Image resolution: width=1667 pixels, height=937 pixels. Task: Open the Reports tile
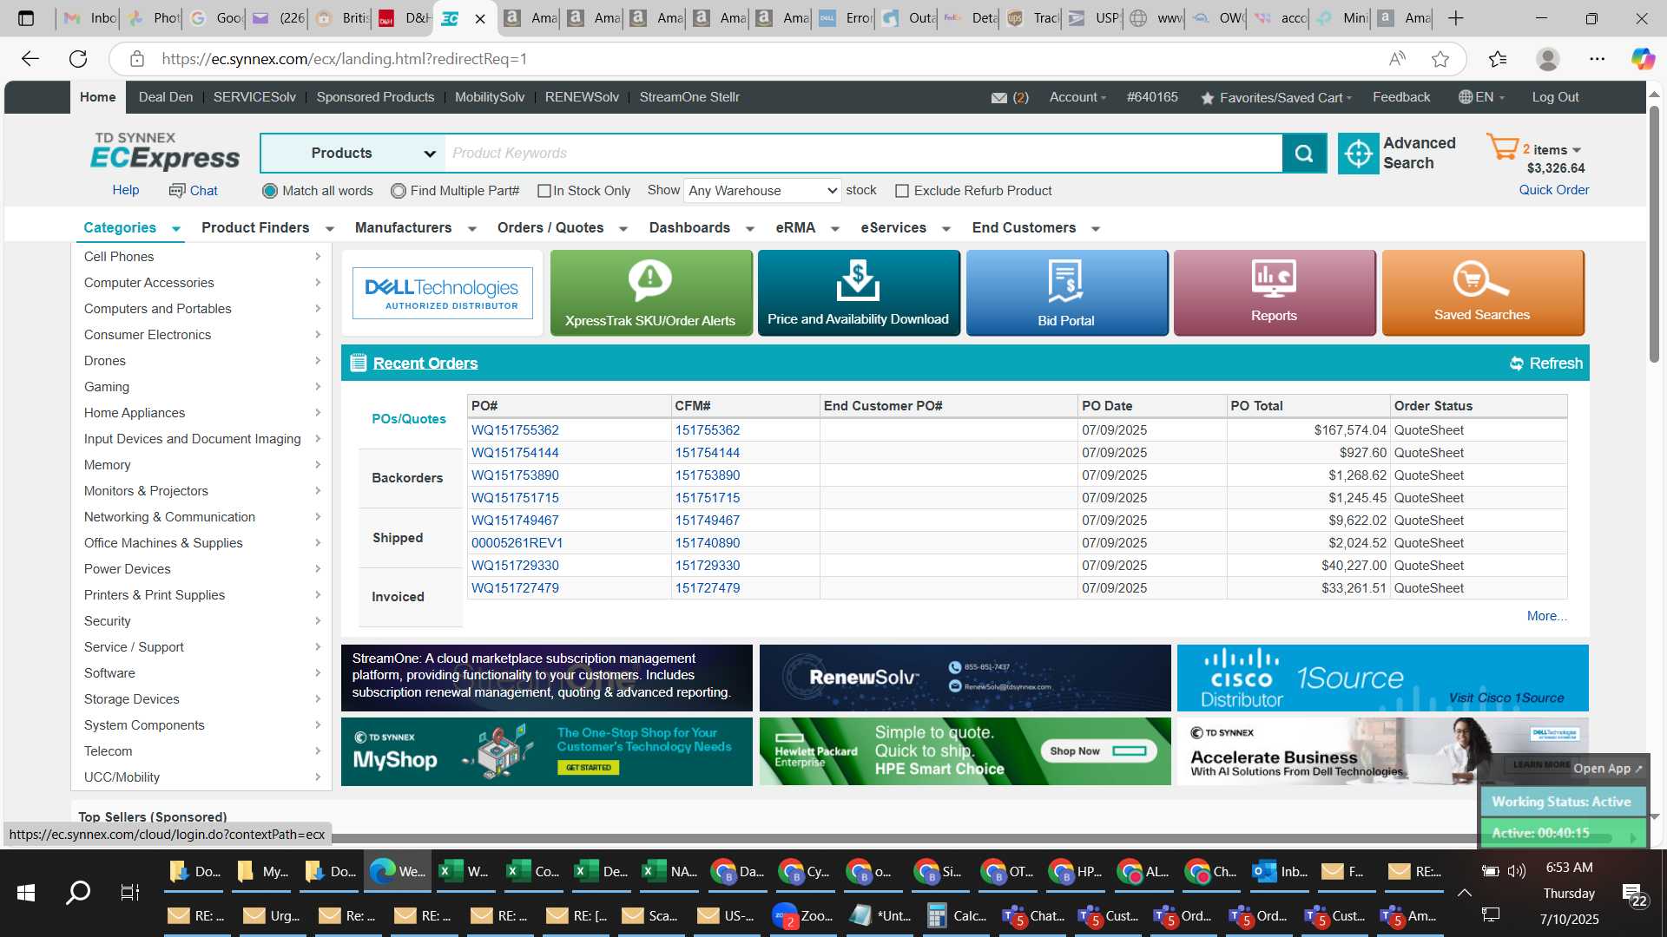(x=1274, y=293)
